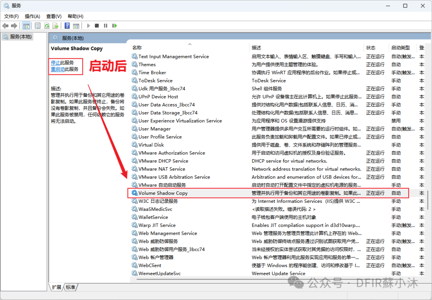The height and width of the screenshot is (300, 432).
Task: Click 正在运行 status in Volume Shadow Copy row
Action: pos(375,193)
